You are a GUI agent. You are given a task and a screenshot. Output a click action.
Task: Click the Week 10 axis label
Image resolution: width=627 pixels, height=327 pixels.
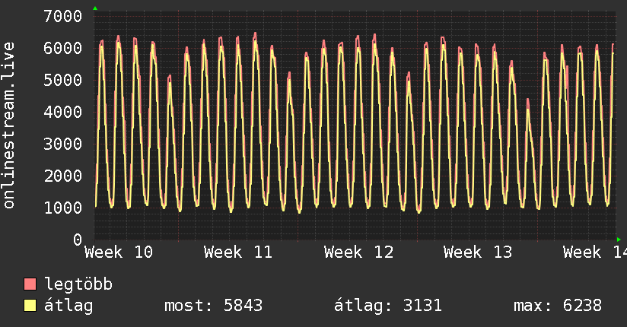[118, 252]
